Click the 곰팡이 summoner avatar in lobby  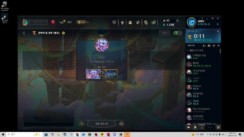pos(102,45)
